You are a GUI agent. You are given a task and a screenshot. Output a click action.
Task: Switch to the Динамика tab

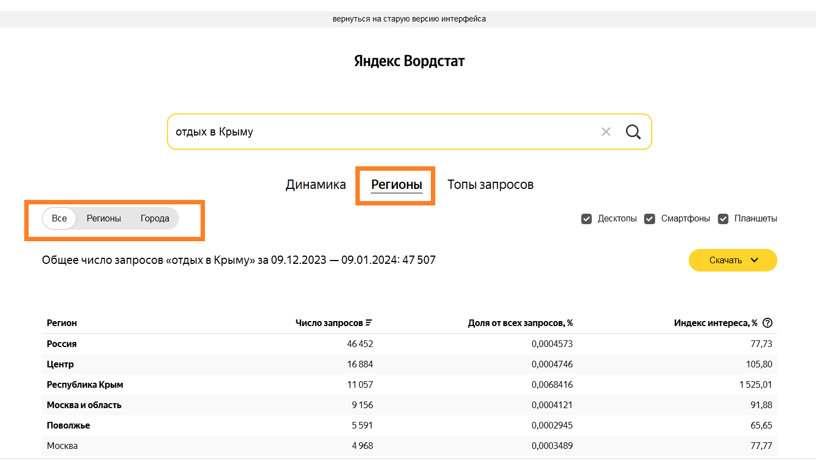pyautogui.click(x=316, y=185)
